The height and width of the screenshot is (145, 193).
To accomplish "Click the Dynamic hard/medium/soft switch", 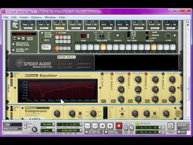I will [x=147, y=35].
